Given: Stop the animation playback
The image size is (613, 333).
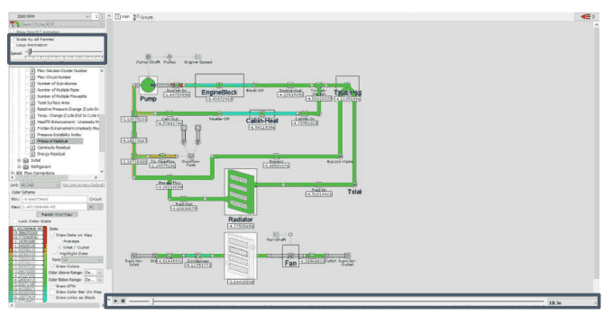Looking at the screenshot, I should 123,301.
